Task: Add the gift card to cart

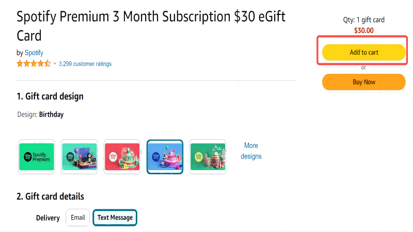Action: tap(364, 53)
